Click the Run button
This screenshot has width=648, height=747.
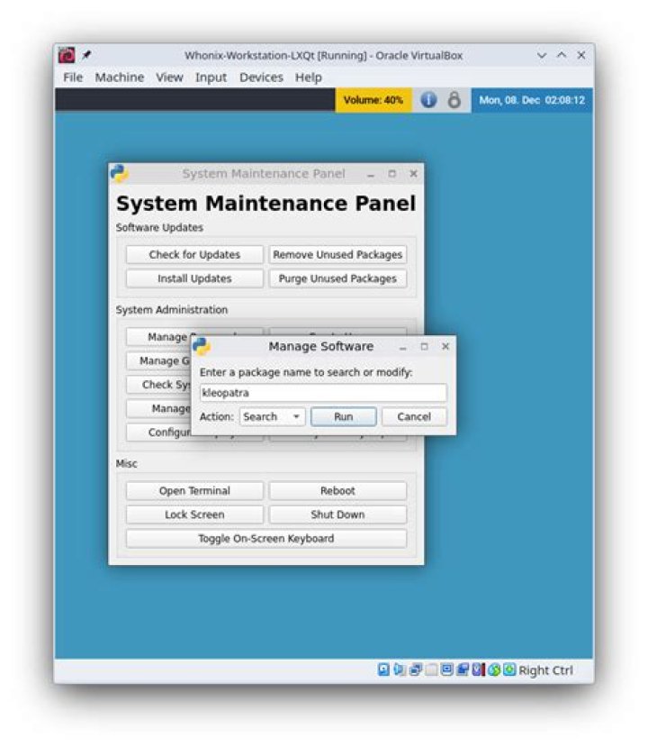coord(344,417)
